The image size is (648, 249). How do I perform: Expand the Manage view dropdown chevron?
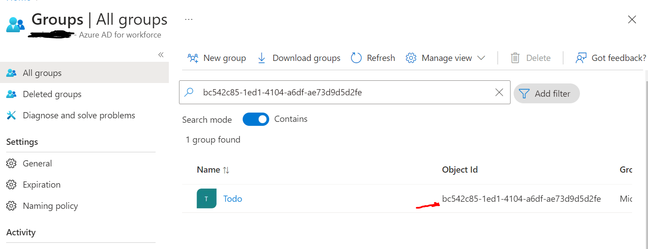coord(481,58)
